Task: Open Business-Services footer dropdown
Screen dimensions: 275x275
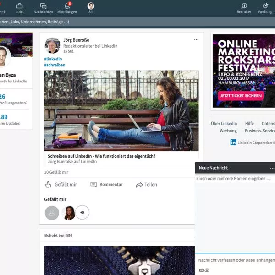Action: click(x=260, y=131)
